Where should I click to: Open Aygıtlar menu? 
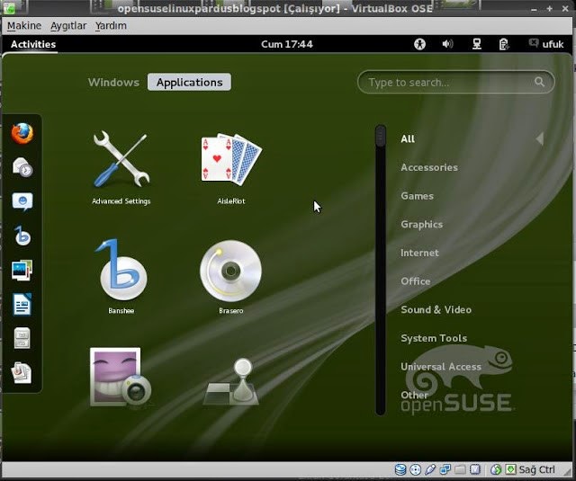(x=68, y=26)
